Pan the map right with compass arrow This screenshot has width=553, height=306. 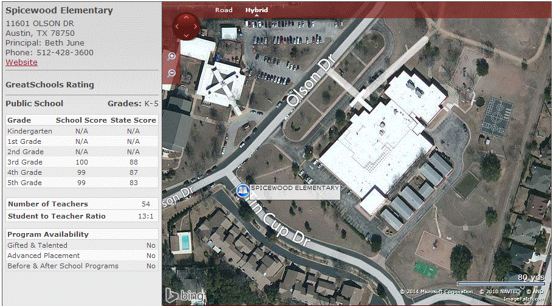pyautogui.click(x=196, y=27)
